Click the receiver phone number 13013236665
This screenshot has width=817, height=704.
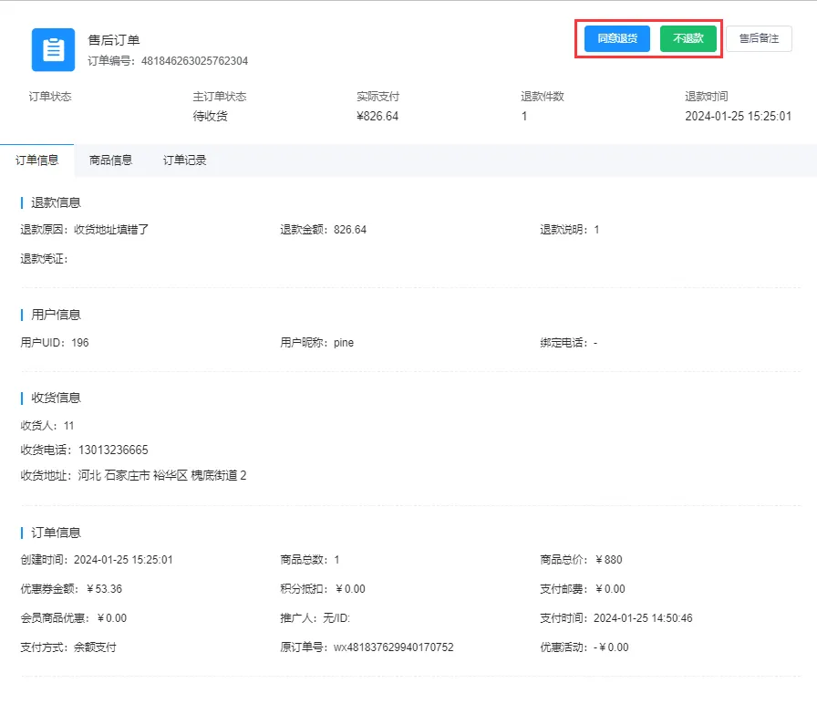click(x=113, y=450)
